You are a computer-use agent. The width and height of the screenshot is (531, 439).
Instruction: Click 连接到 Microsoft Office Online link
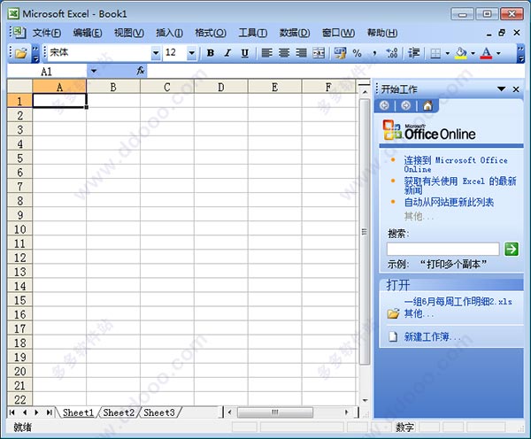click(456, 165)
